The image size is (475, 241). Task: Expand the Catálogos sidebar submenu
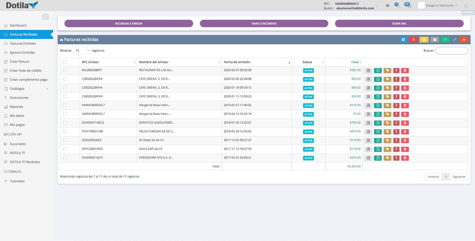click(27, 89)
